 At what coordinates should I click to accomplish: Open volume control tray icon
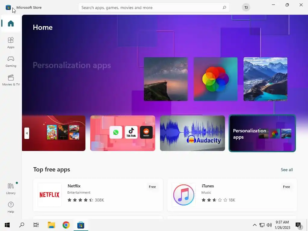(x=269, y=225)
